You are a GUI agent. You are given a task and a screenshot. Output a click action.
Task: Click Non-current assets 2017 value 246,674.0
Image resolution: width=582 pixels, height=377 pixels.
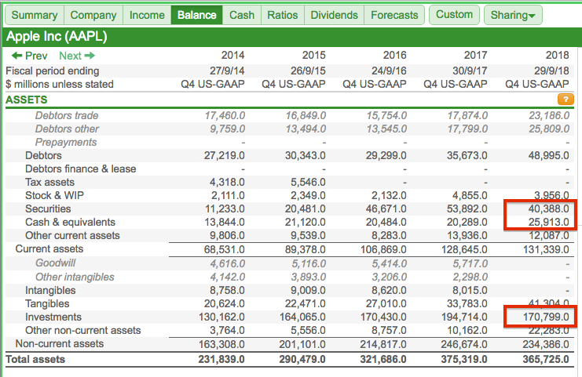click(x=464, y=344)
